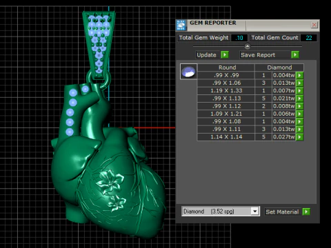Click green arrow for 1.14 X 1.14 row

click(x=299, y=137)
